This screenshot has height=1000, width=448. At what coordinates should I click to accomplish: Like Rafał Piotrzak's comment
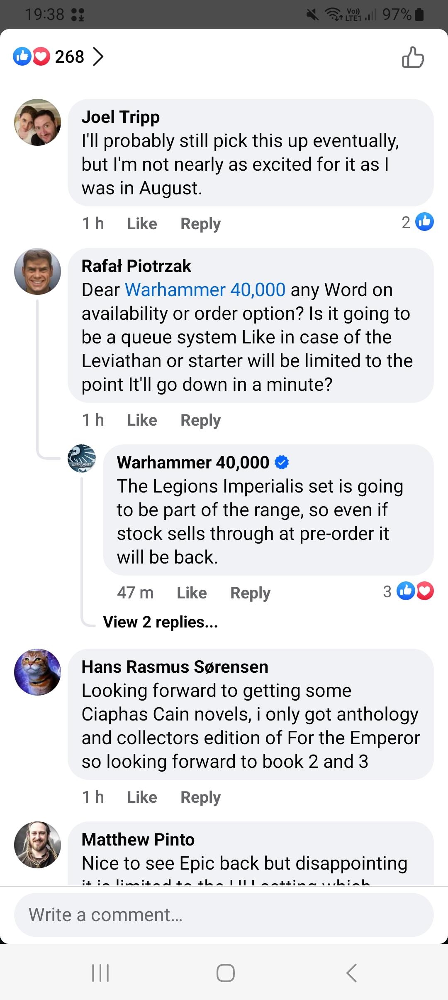pyautogui.click(x=142, y=420)
